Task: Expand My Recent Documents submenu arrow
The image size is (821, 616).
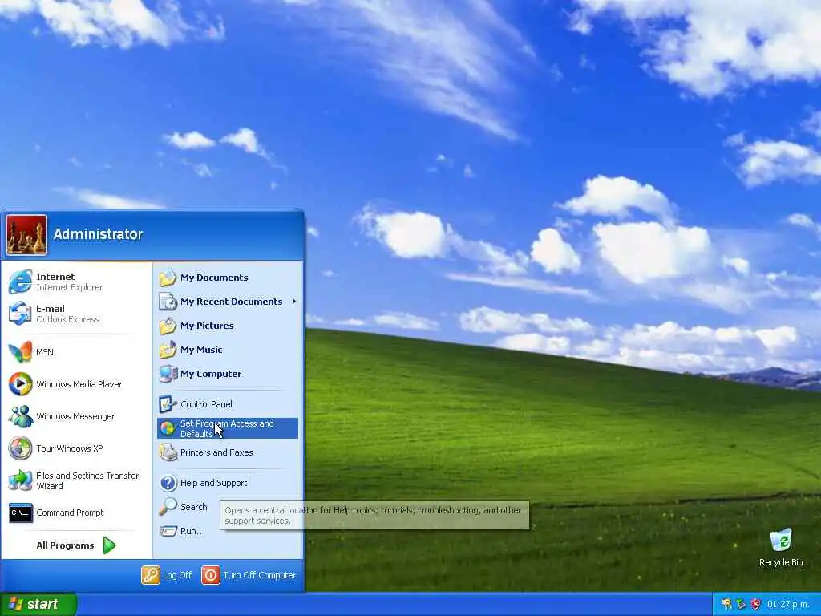Action: (294, 302)
